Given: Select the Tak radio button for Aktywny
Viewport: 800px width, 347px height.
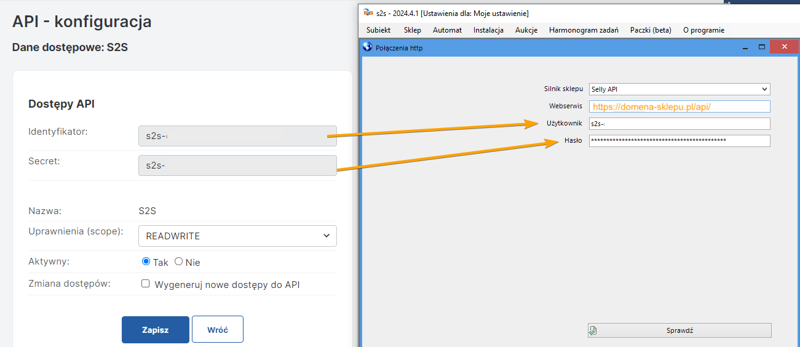Looking at the screenshot, I should point(146,261).
